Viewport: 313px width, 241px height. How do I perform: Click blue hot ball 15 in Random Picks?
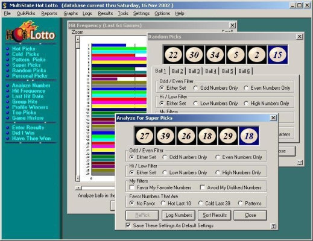[x=277, y=55]
